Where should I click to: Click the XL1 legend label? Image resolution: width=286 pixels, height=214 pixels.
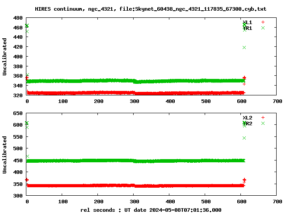pos(247,22)
